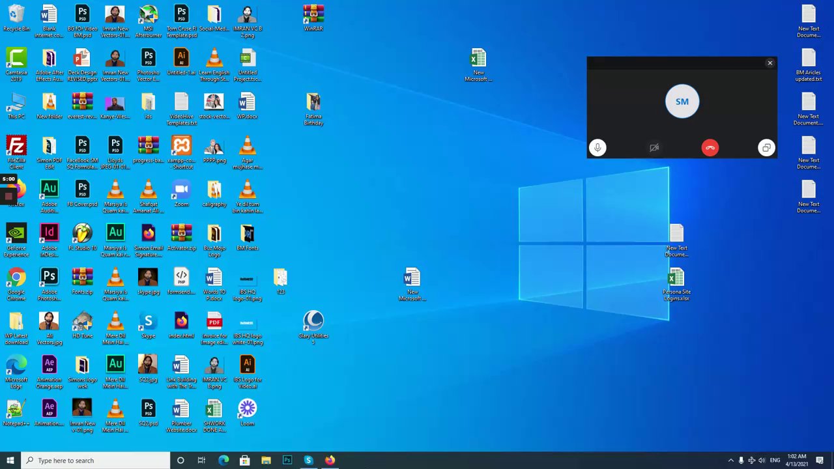
Task: Show hidden system tray icons
Action: 730,461
